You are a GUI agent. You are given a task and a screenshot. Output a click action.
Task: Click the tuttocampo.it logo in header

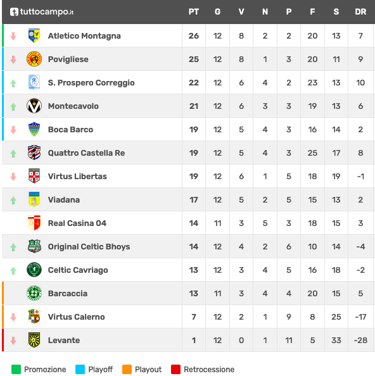pyautogui.click(x=42, y=12)
